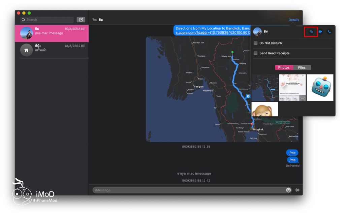Click the iMessage text input field
345x215 pixels.
point(189,190)
